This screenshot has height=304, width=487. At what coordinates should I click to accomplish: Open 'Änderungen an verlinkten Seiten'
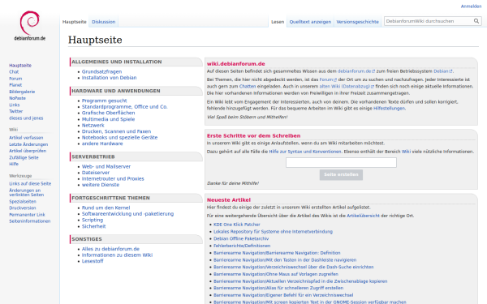(x=27, y=193)
